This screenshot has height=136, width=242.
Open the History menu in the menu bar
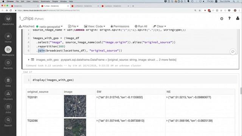click(36, 2)
